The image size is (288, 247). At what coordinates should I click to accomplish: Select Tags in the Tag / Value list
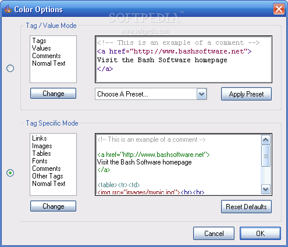[x=39, y=41]
